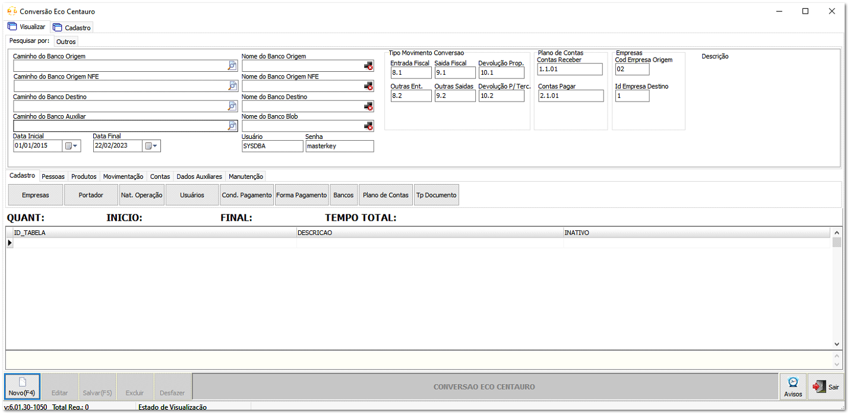Image resolution: width=850 pixels, height=415 pixels.
Task: Click the Plano de Contas button
Action: [385, 195]
